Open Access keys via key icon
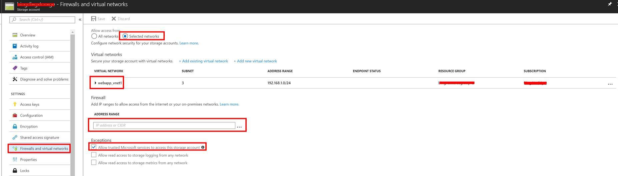Image resolution: width=618 pixels, height=176 pixels. click(x=15, y=104)
